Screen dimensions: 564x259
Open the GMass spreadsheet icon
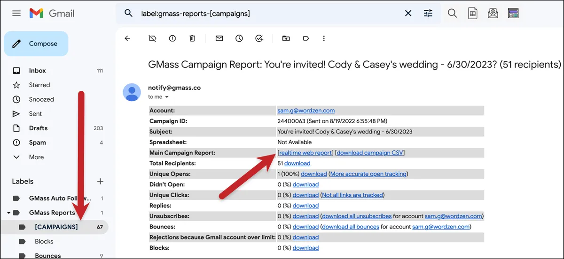tap(473, 13)
